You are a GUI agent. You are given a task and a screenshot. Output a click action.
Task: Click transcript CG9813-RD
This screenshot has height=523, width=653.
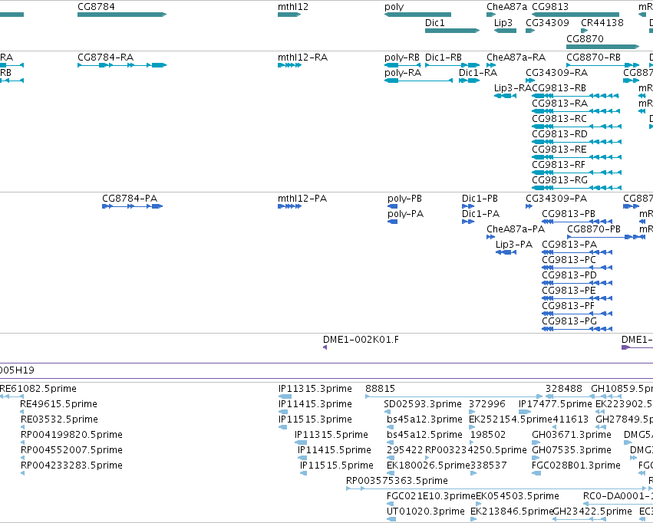pyautogui.click(x=577, y=142)
